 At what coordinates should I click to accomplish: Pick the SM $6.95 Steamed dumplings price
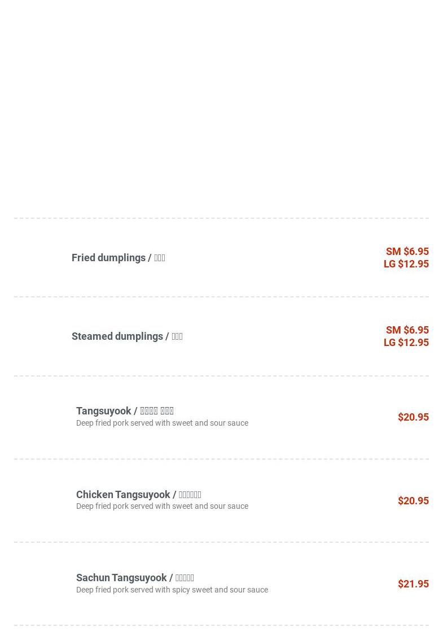(x=407, y=330)
